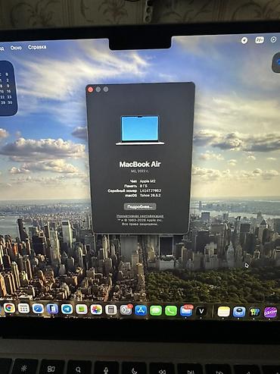
Task: Click the round white status icon left of language indicator
Action: pyautogui.click(x=244, y=40)
